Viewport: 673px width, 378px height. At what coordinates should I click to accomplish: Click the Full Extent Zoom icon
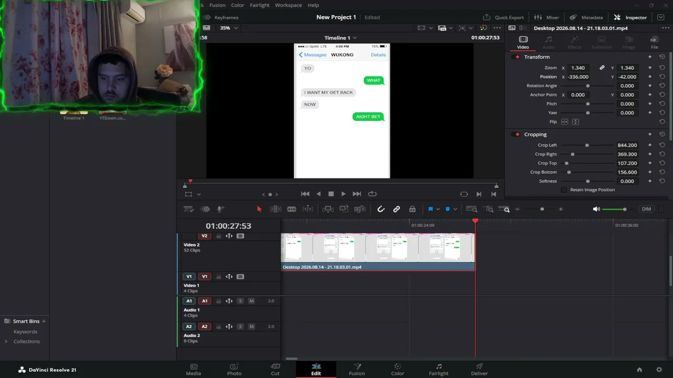(x=472, y=209)
